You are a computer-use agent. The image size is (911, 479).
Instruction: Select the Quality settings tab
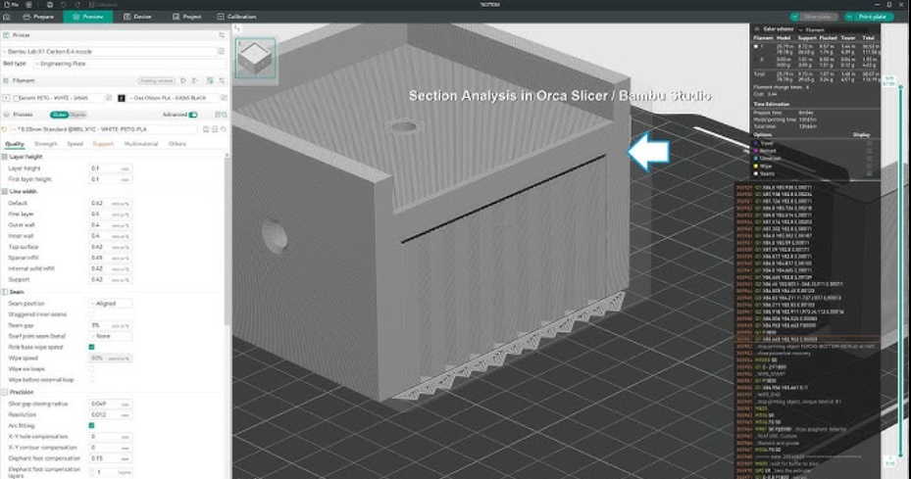point(15,144)
